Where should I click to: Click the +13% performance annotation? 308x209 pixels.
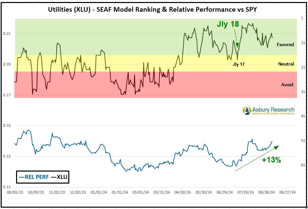[271, 160]
